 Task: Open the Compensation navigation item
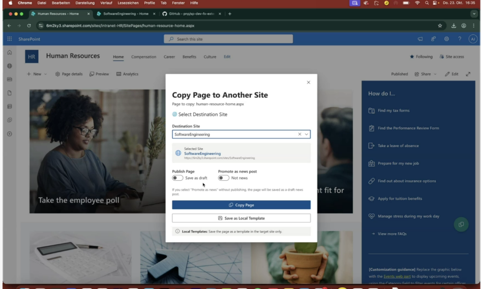point(143,57)
